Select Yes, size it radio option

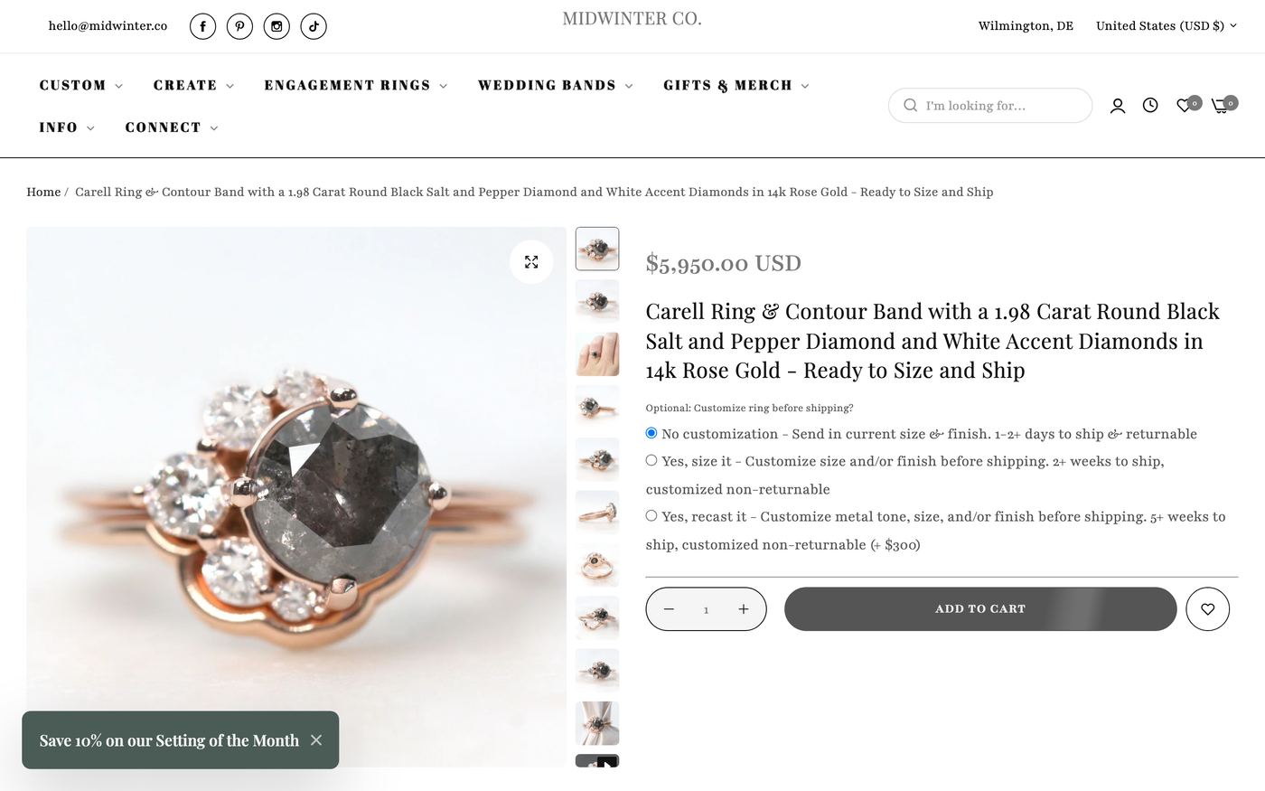point(651,460)
